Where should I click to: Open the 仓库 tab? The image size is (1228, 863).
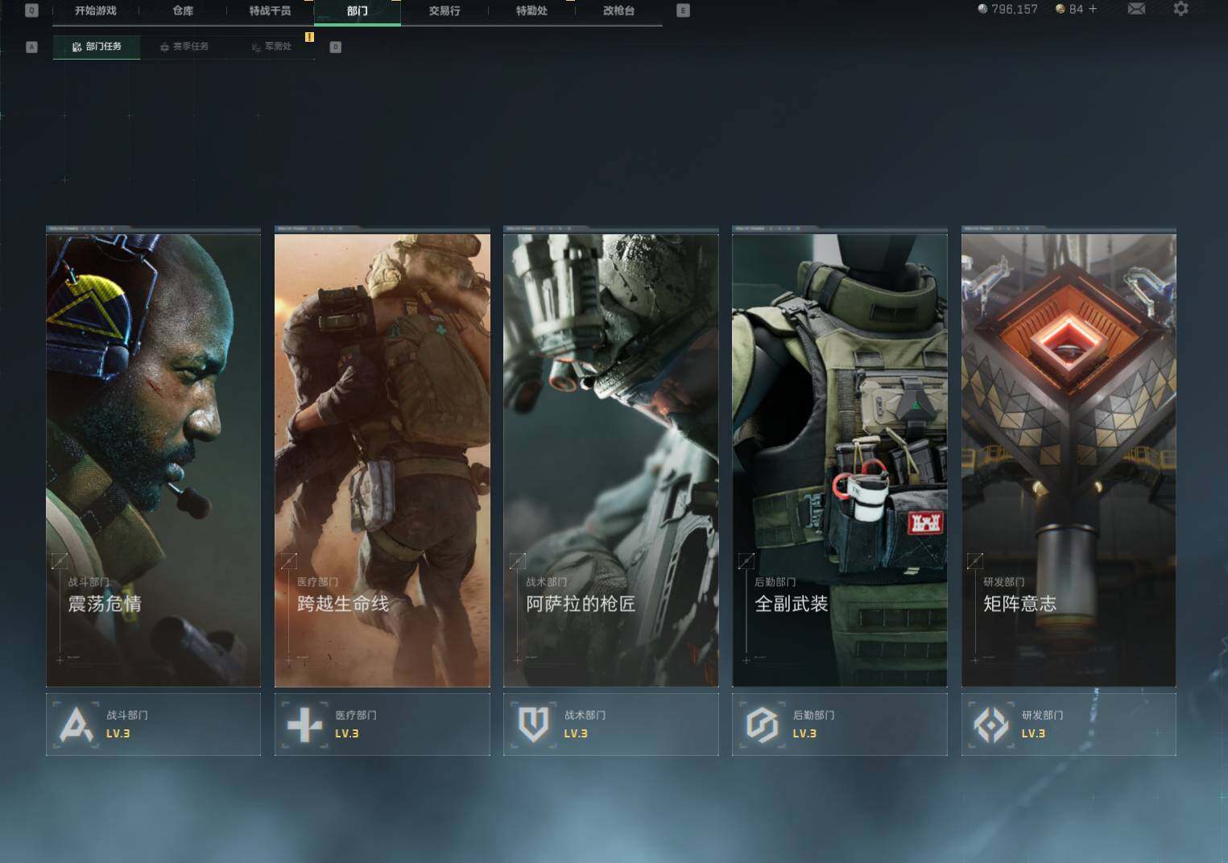[x=183, y=10]
